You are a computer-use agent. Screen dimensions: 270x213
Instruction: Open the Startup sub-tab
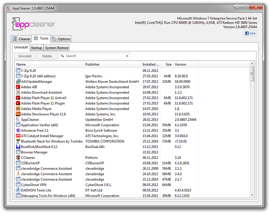coord(36,47)
